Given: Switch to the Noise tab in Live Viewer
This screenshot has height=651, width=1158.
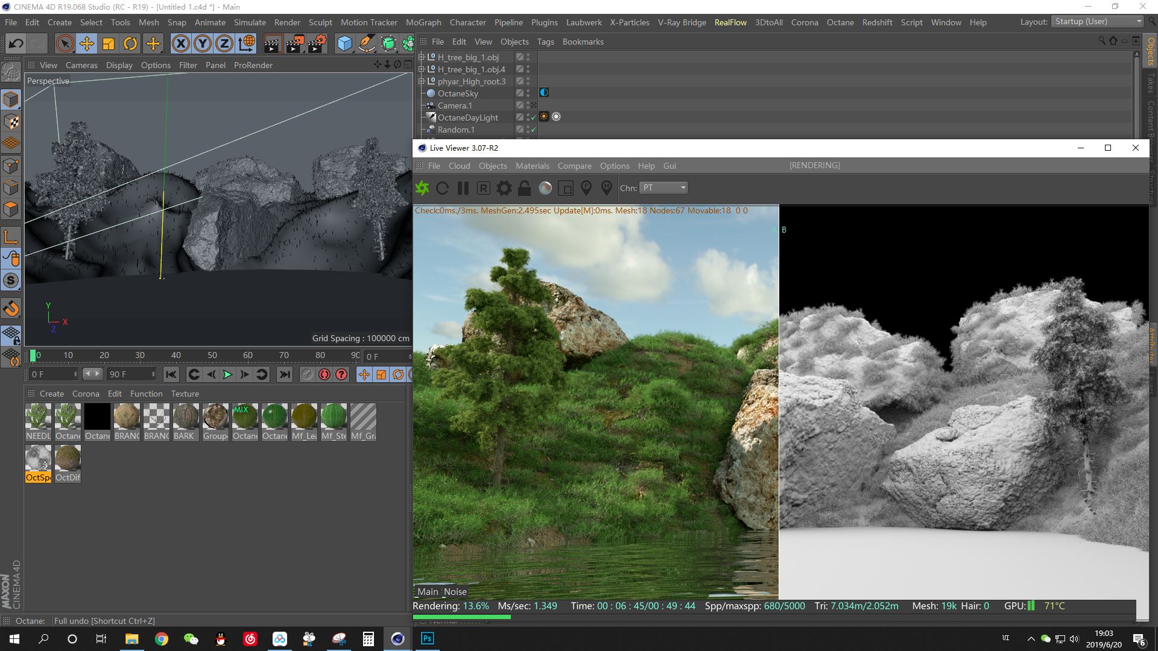Looking at the screenshot, I should tap(456, 592).
